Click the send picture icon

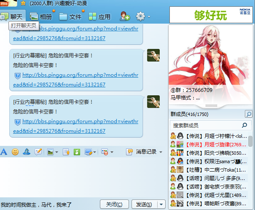coord(50,152)
